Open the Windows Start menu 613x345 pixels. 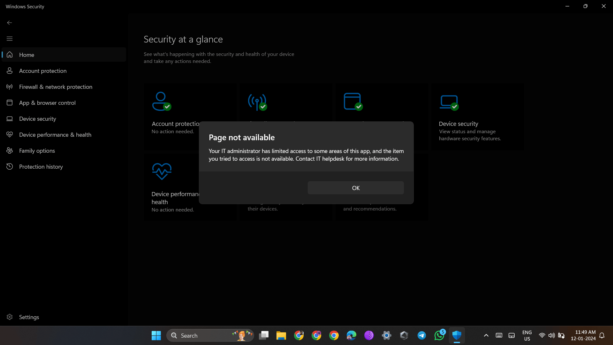click(x=156, y=335)
